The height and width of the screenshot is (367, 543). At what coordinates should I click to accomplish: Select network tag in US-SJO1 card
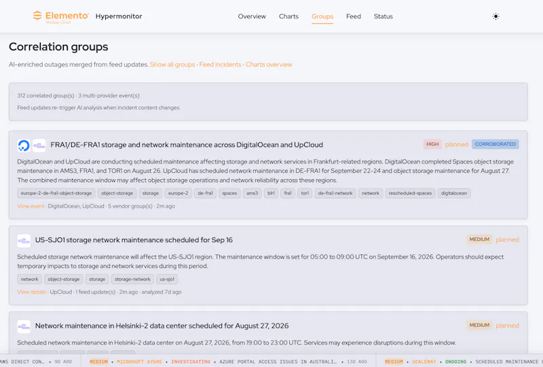(x=29, y=279)
